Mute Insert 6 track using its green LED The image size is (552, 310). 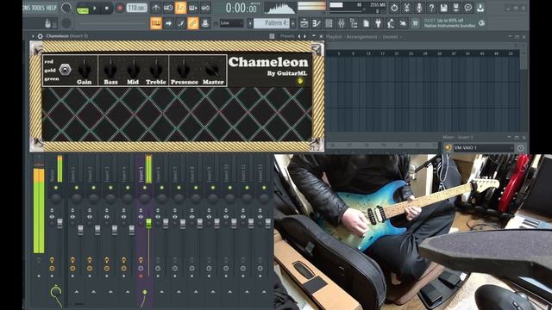pyautogui.click(x=161, y=188)
